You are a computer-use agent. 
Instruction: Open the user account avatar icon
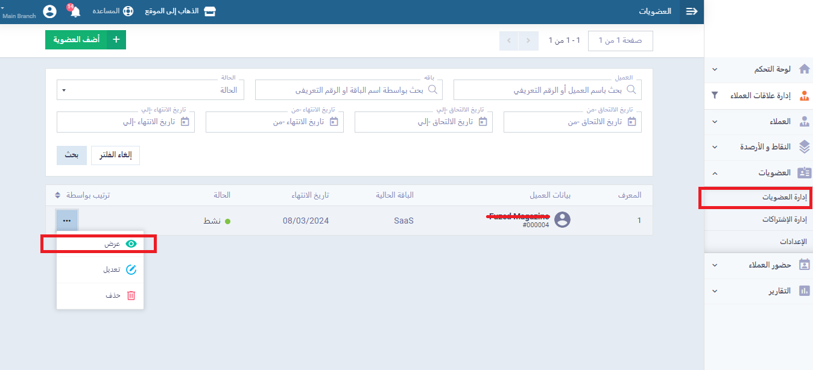(x=50, y=11)
